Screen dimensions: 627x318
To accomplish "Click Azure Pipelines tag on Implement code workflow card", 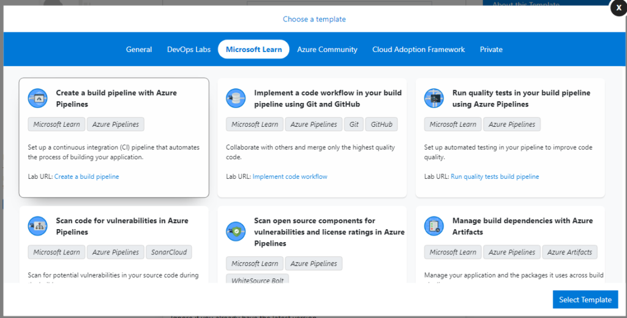I will 313,124.
